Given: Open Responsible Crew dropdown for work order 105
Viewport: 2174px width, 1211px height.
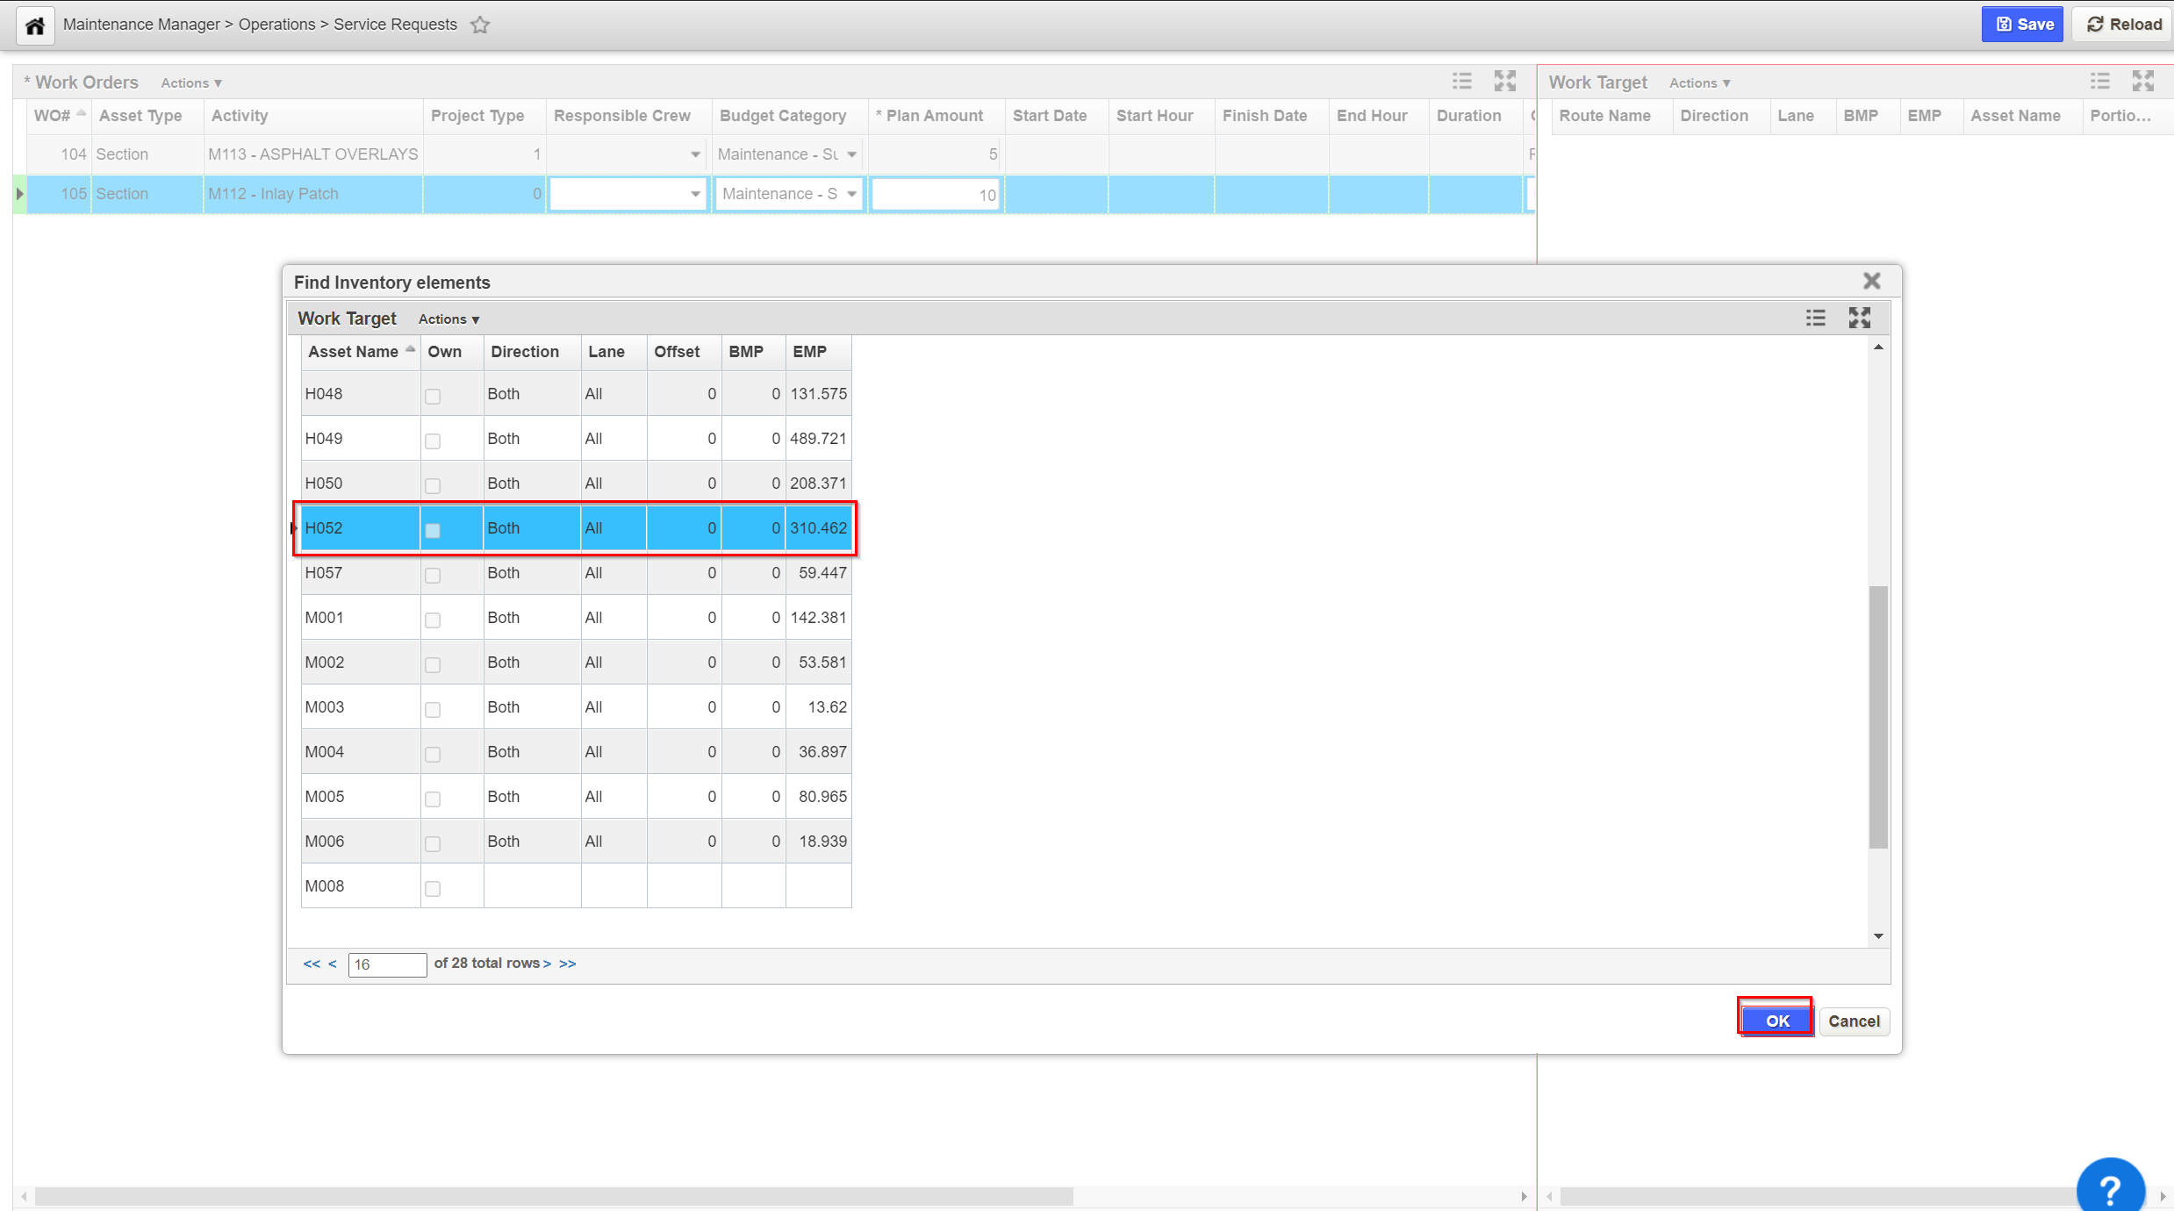Looking at the screenshot, I should [x=694, y=194].
